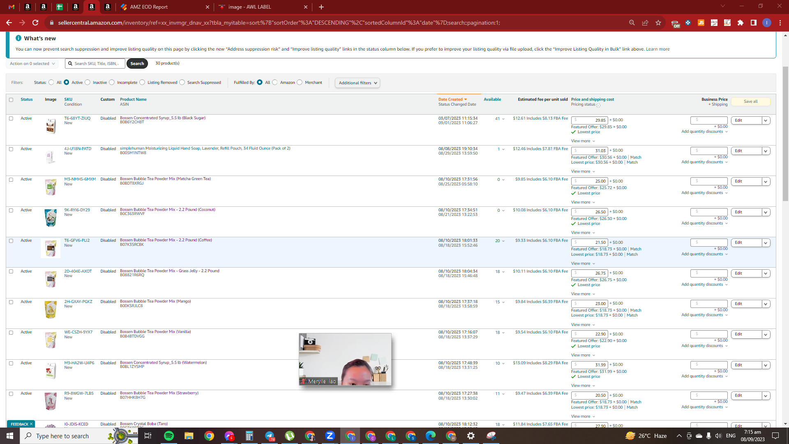Viewport: 789px width, 444px height.
Task: Open File Explorer from taskbar
Action: pos(189,436)
